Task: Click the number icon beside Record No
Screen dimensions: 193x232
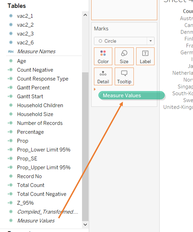Action: (11, 176)
